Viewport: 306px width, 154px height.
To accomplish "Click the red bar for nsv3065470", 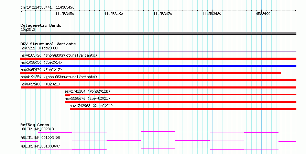I will pyautogui.click(x=151, y=73).
